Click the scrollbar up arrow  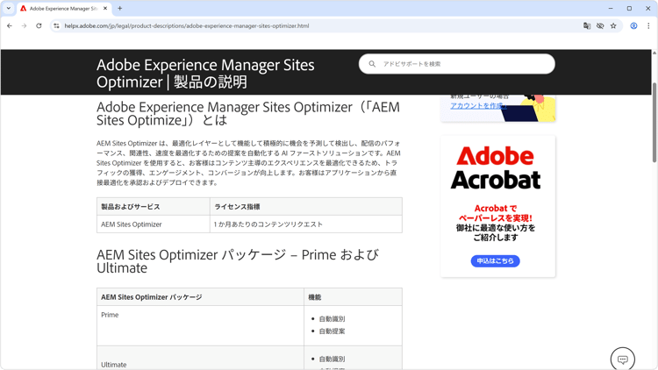[x=654, y=53]
